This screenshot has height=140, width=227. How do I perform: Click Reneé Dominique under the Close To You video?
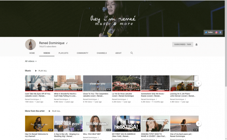pyautogui.click(x=90, y=99)
